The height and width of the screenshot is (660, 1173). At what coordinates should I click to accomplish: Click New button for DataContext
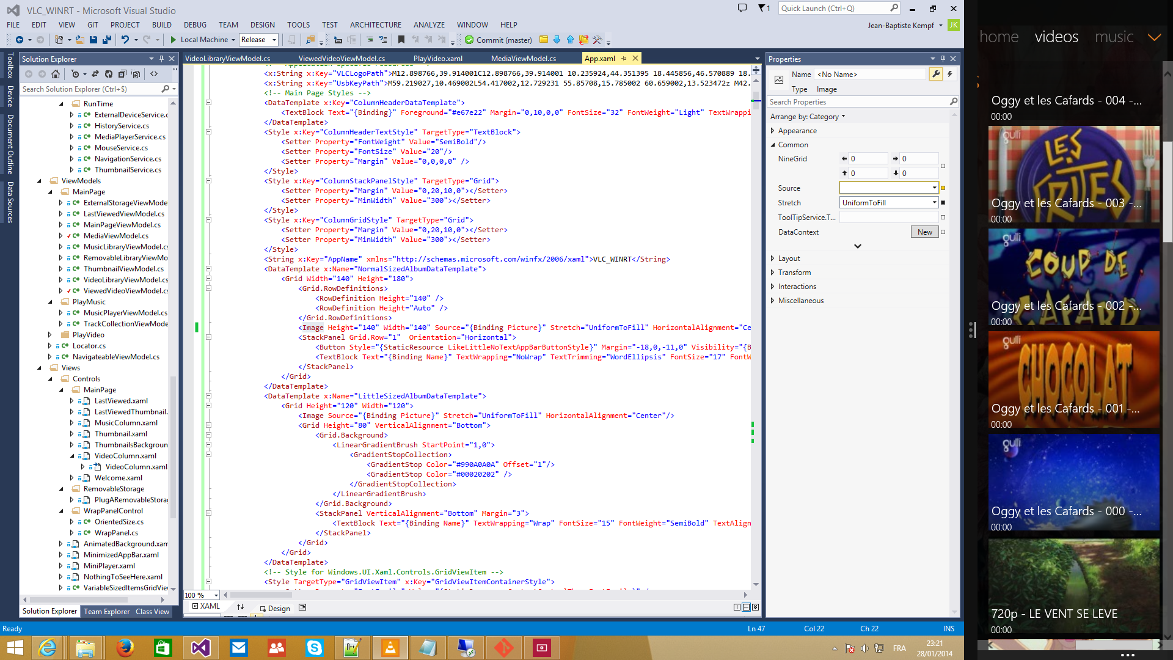click(x=924, y=232)
